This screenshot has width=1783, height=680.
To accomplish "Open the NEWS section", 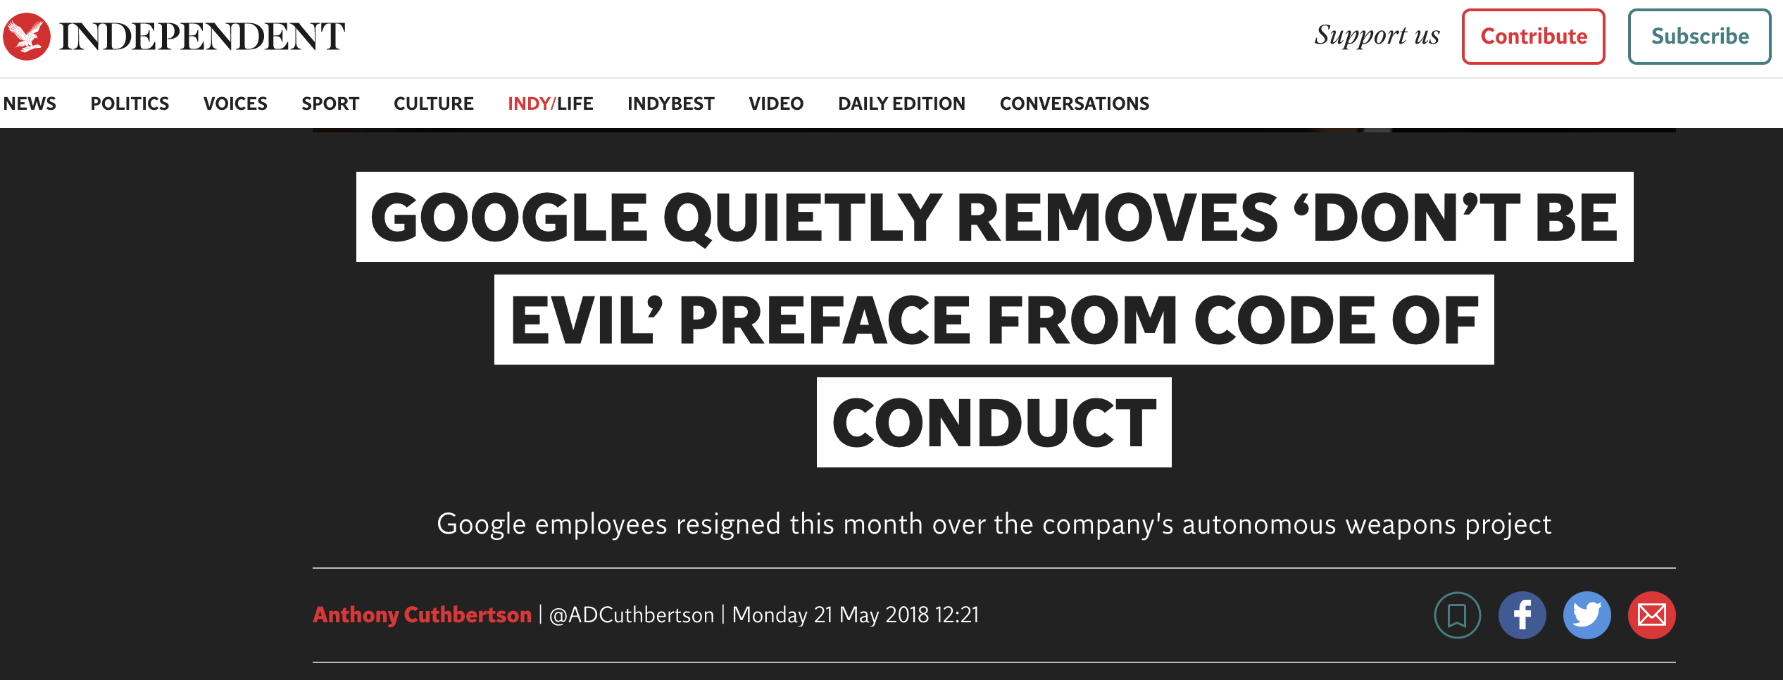I will [x=30, y=103].
